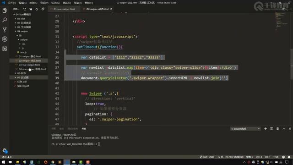Image resolution: width=293 pixels, height=165 pixels.
Task: Open the Help (H) menu
Action: point(89,3)
